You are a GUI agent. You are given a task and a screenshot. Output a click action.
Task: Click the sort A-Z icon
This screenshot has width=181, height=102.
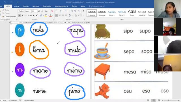(79, 11)
